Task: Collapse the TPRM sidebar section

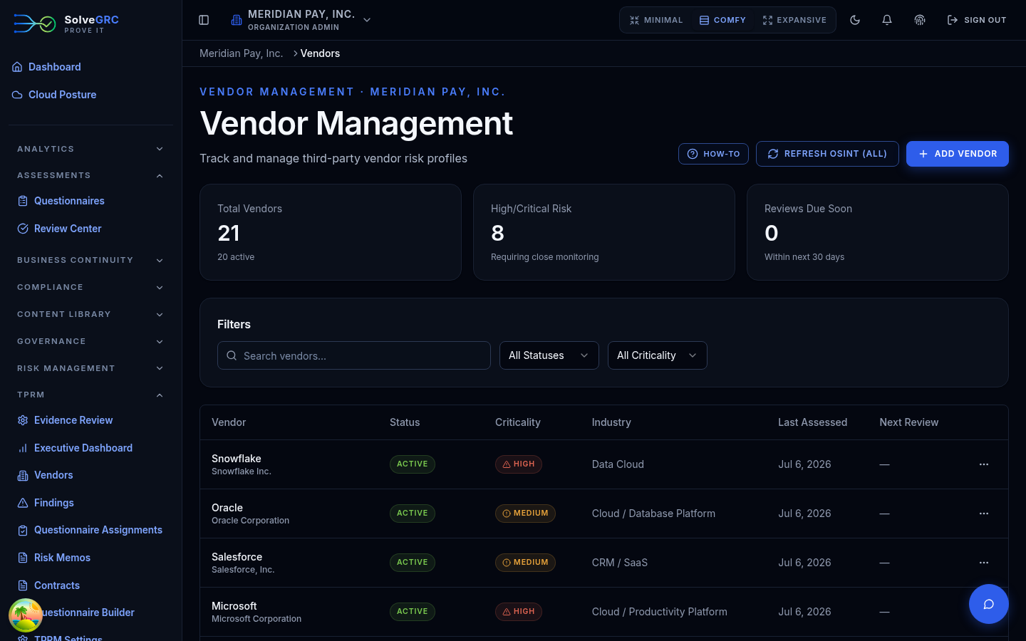Action: (90, 395)
